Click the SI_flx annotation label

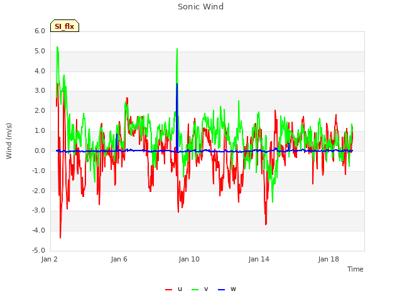(x=65, y=26)
